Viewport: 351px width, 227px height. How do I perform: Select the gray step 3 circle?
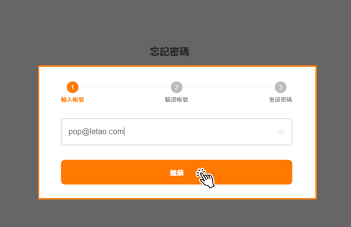281,87
